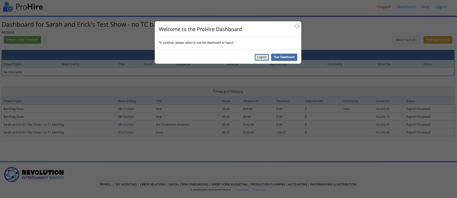
Task: Click the Revolution Entertainment Services globe logo
Action: click(x=12, y=174)
